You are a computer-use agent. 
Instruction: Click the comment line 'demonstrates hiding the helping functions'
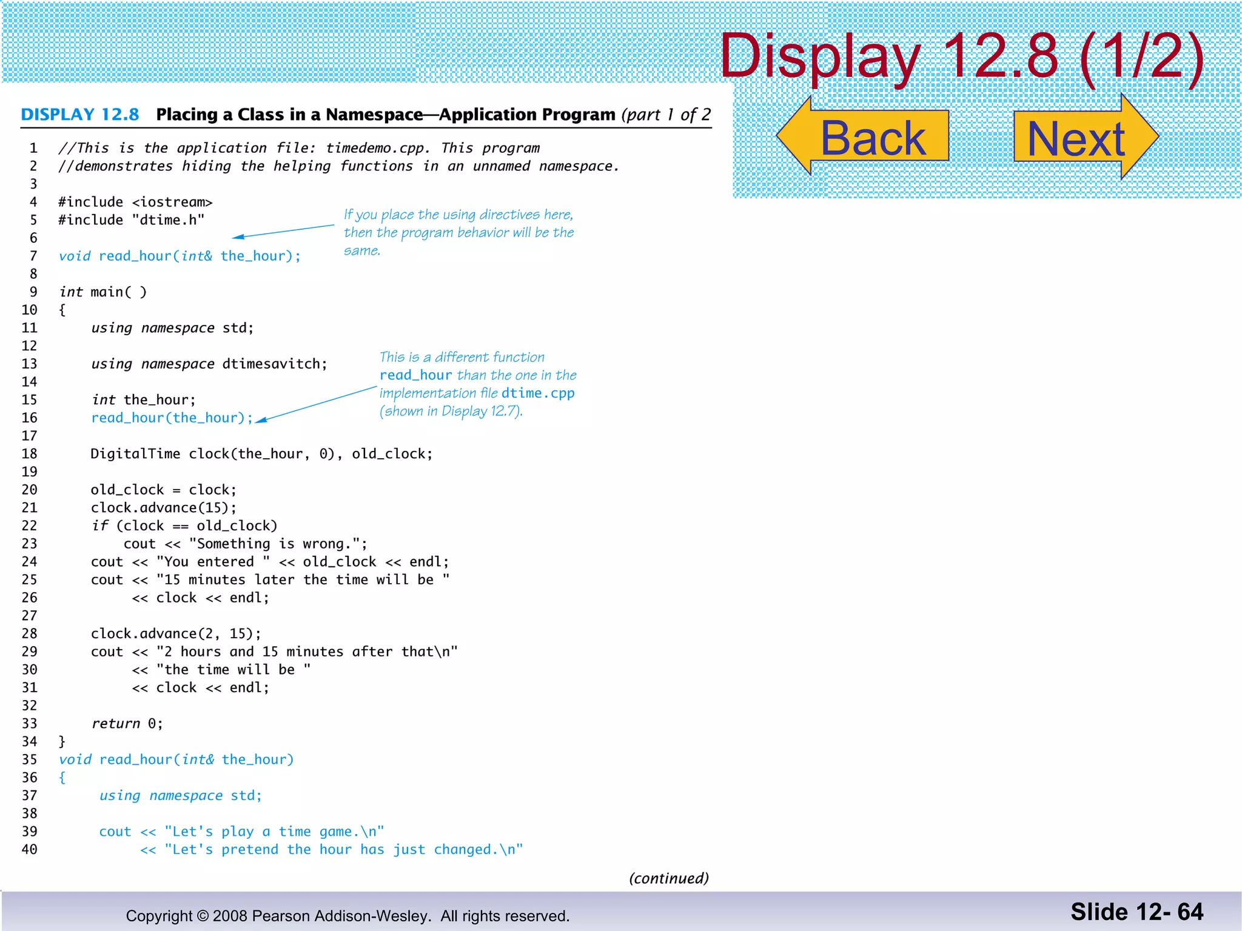[339, 166]
